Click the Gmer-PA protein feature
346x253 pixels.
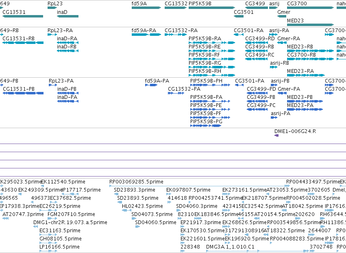coord(282,93)
